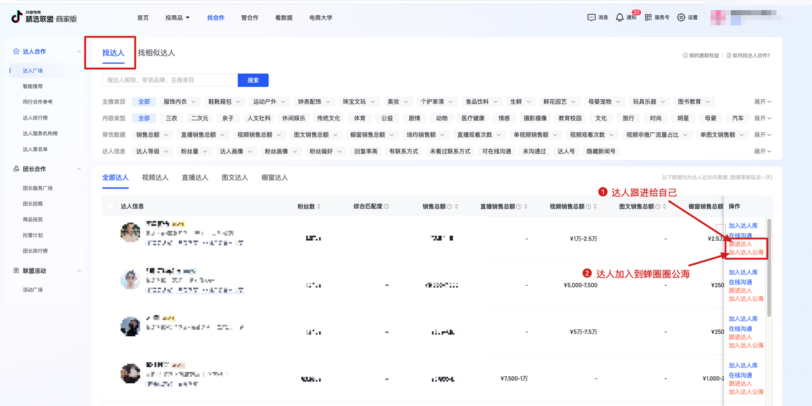The width and height of the screenshot is (812, 406).
Task: Click the 消息 message icon
Action: point(591,18)
